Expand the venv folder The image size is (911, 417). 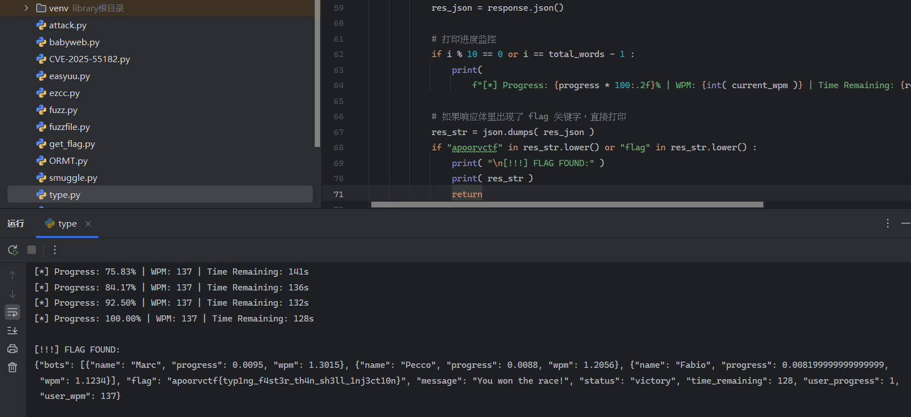click(x=26, y=8)
